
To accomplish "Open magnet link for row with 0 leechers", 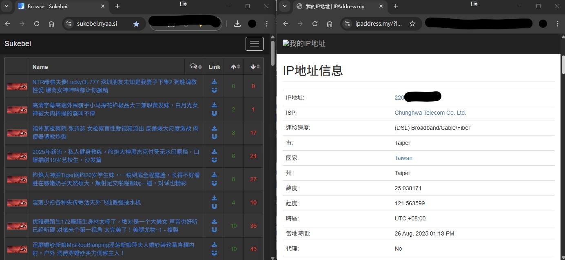I will (x=214, y=90).
